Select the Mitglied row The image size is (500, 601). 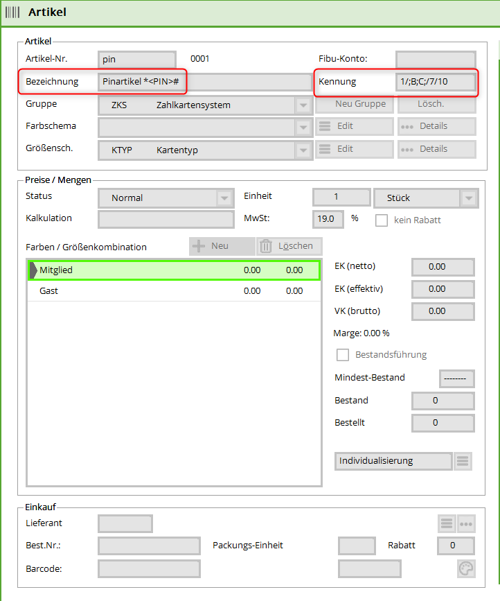174,270
